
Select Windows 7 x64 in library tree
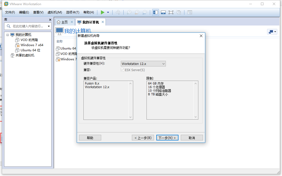(x=32, y=45)
